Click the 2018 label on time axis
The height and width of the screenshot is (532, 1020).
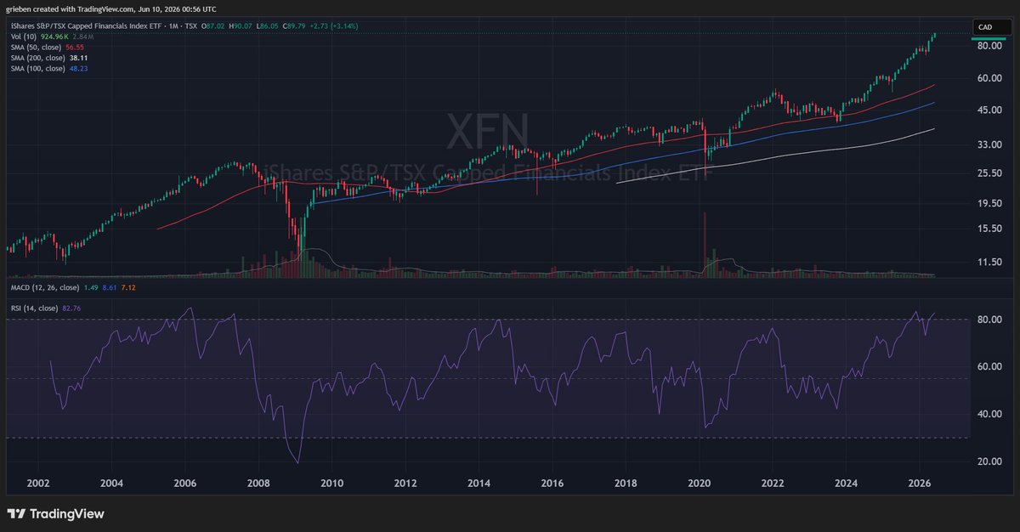[x=626, y=483]
